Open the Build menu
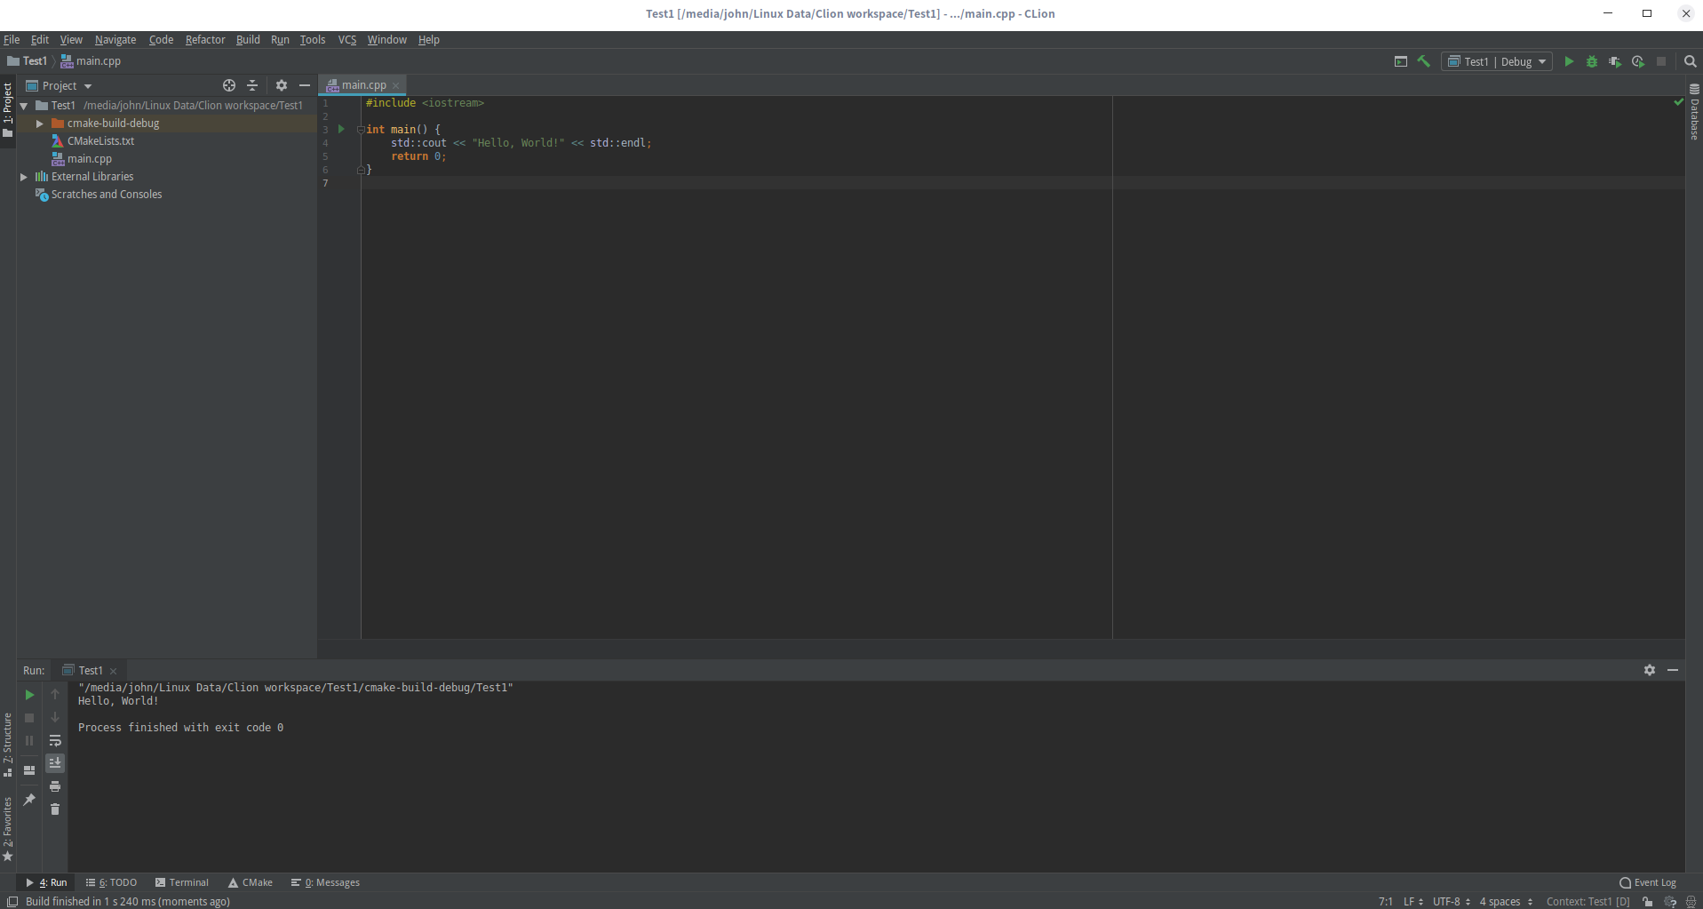Viewport: 1703px width, 909px height. (248, 40)
